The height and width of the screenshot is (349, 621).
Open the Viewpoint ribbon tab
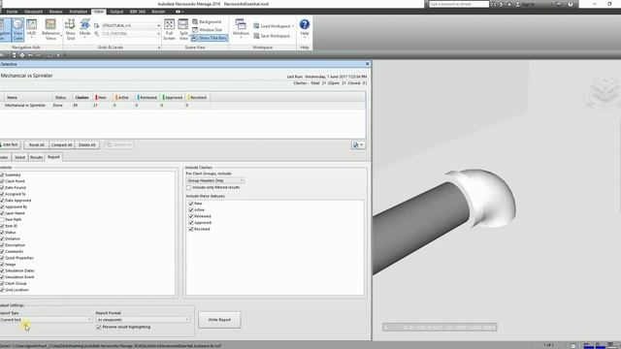(33, 12)
